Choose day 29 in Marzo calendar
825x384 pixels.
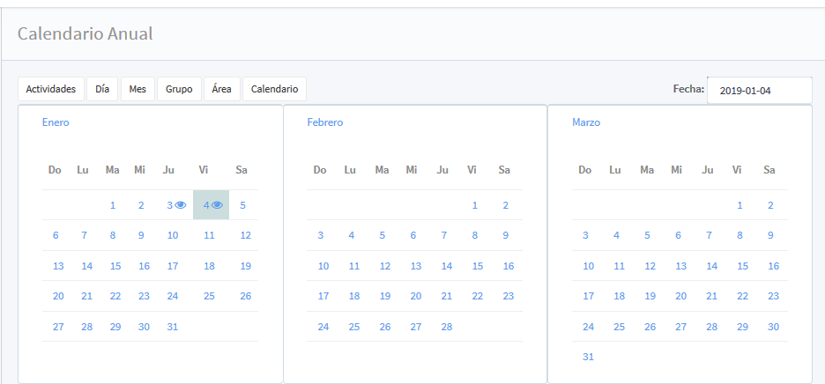pos(742,327)
